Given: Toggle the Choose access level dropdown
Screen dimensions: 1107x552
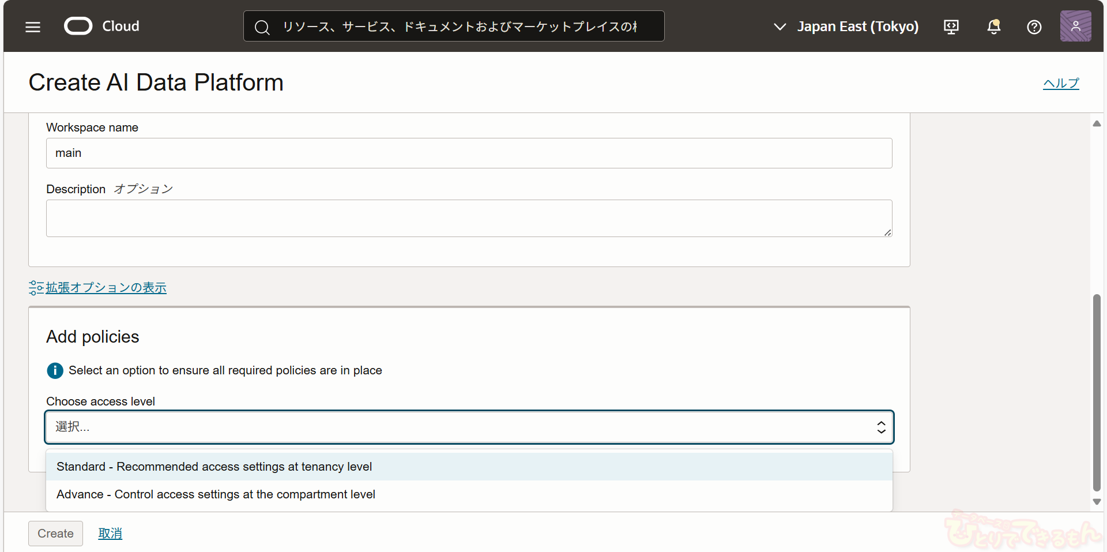Looking at the screenshot, I should [x=461, y=427].
